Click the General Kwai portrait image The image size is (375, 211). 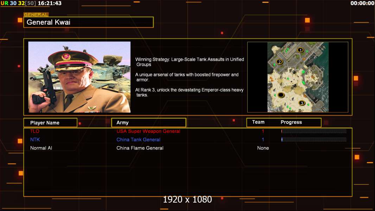(80, 77)
